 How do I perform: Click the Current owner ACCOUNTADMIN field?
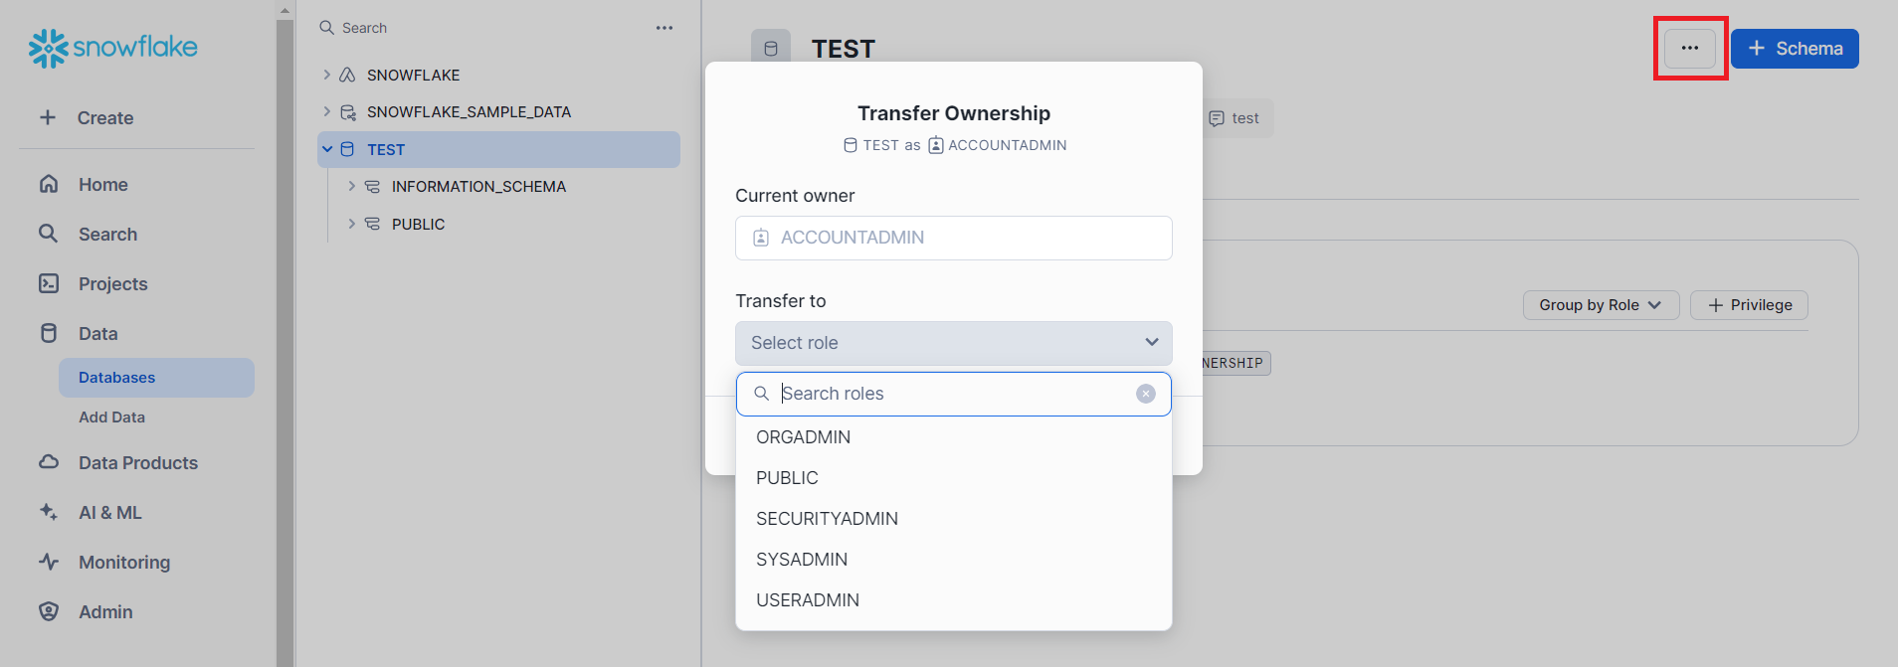[x=953, y=238]
